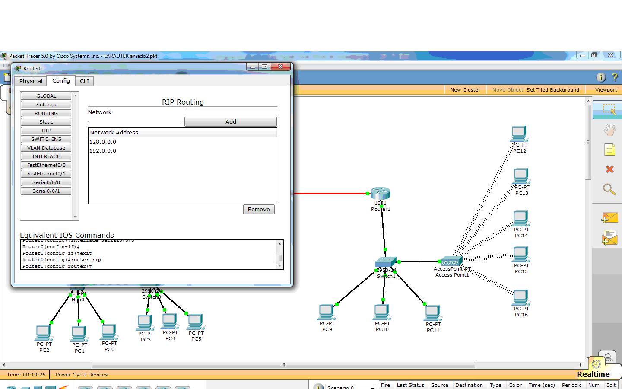Pick the Place Note tool
The image size is (622, 389).
(609, 150)
